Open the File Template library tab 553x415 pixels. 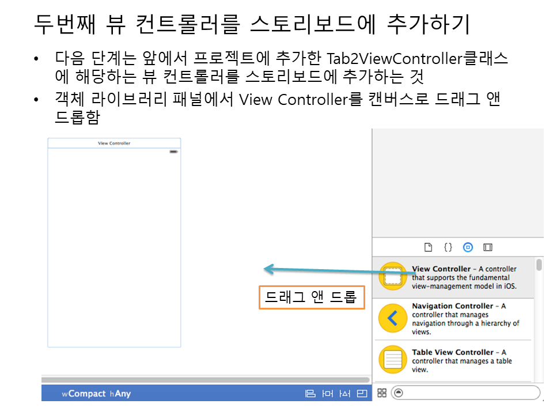click(428, 247)
